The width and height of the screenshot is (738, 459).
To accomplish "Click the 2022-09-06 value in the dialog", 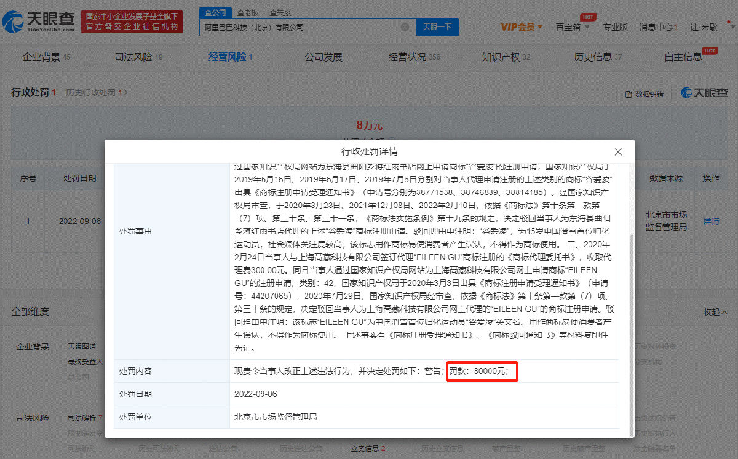I will (x=256, y=394).
